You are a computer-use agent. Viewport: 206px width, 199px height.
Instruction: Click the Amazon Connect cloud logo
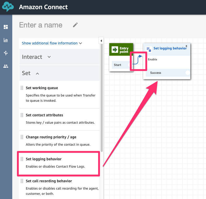point(8,7)
